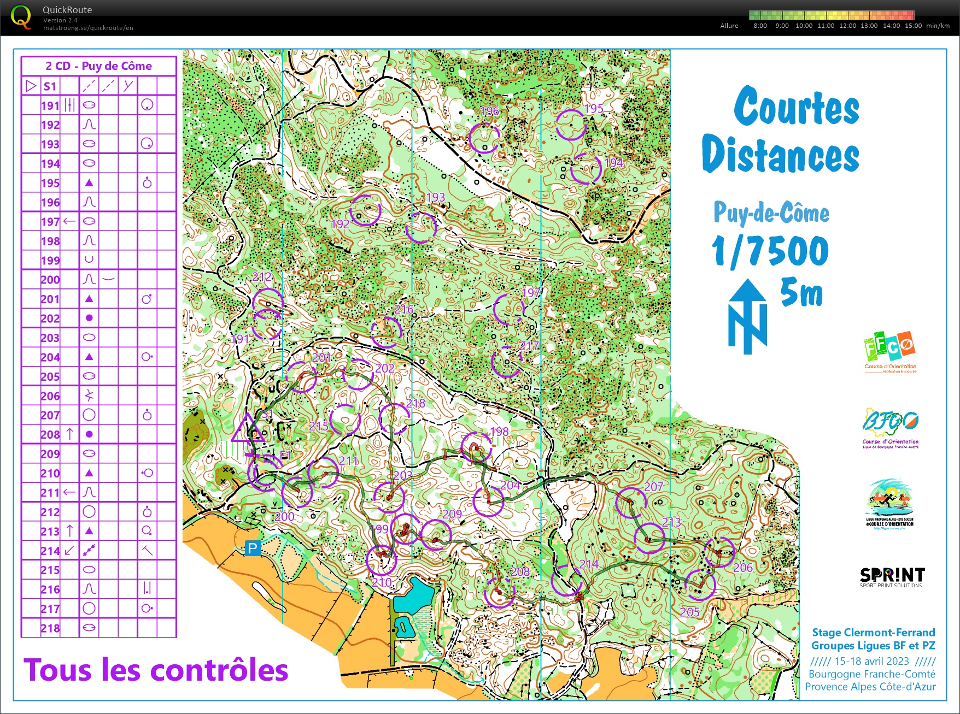Screen dimensions: 960x714
Task: Click the FFCO federation logo
Action: click(x=890, y=352)
